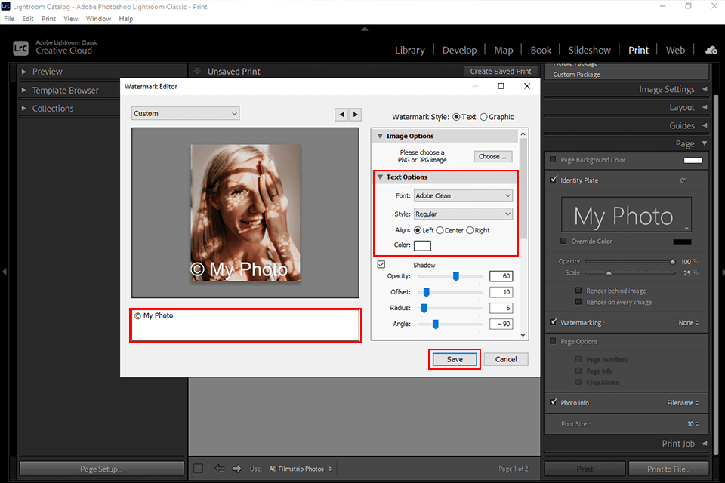Open the Font dropdown showing Adobe Clean
Image resolution: width=725 pixels, height=483 pixels.
[x=463, y=195]
